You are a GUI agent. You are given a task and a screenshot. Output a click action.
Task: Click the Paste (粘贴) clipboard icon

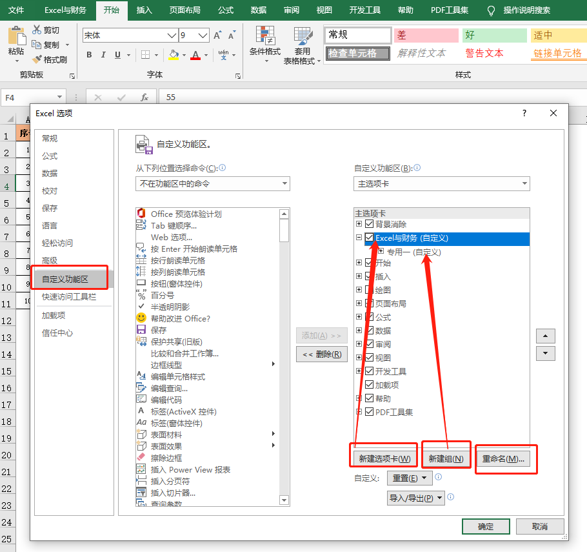[x=17, y=36]
